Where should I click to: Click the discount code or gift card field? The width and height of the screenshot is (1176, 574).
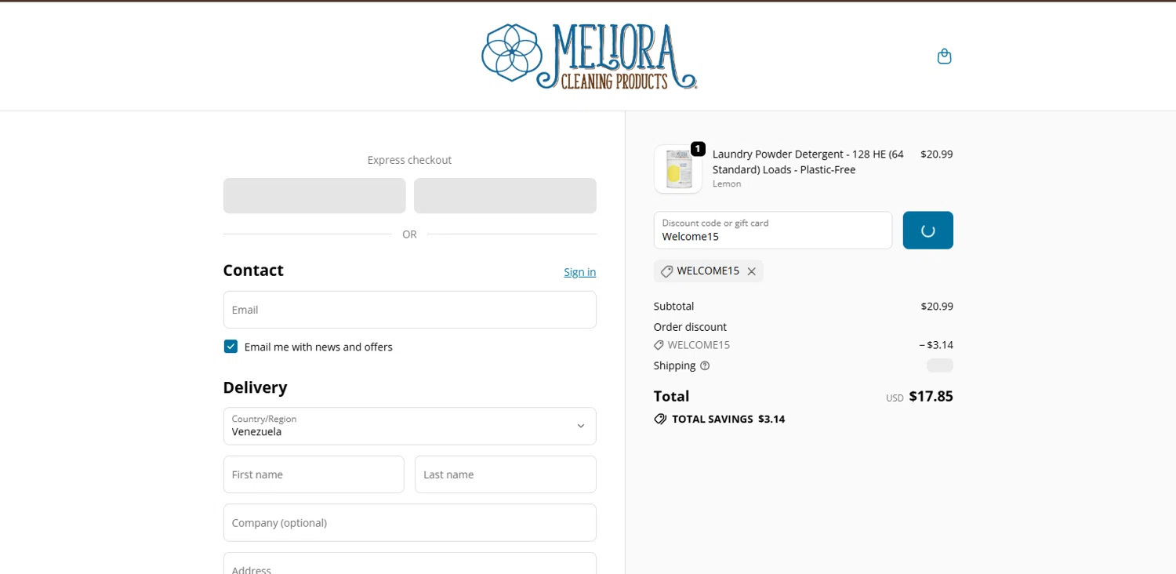(x=772, y=231)
